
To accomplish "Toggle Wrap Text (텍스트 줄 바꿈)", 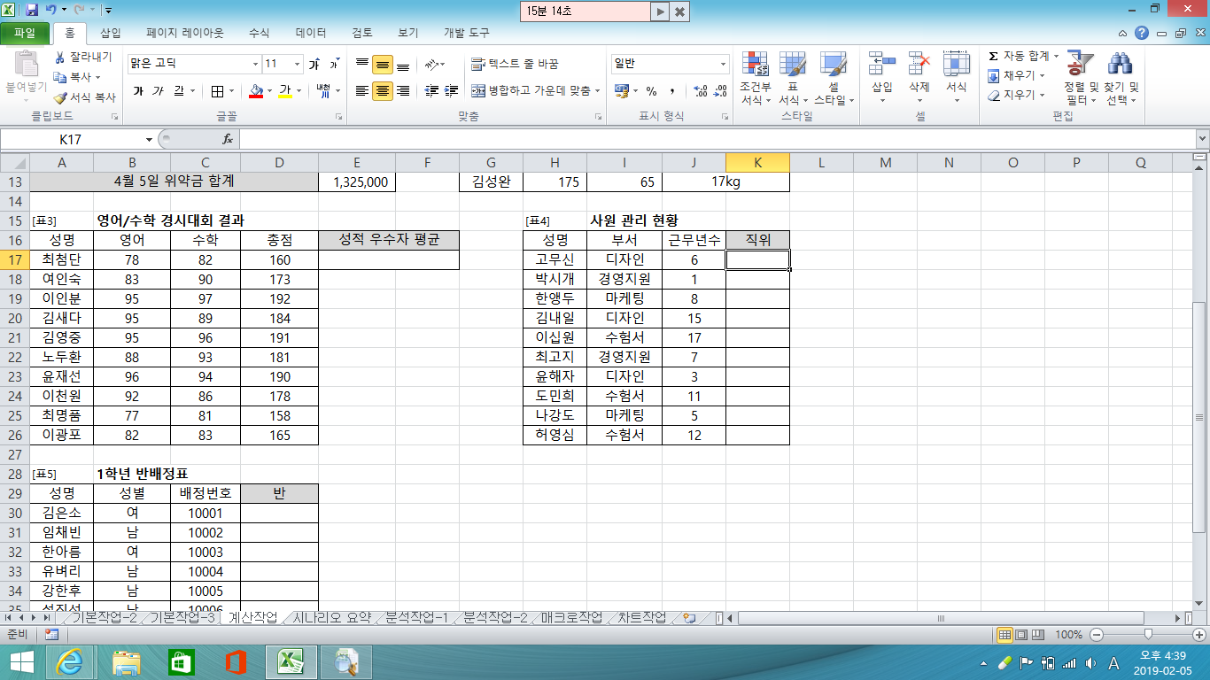I will 515,64.
